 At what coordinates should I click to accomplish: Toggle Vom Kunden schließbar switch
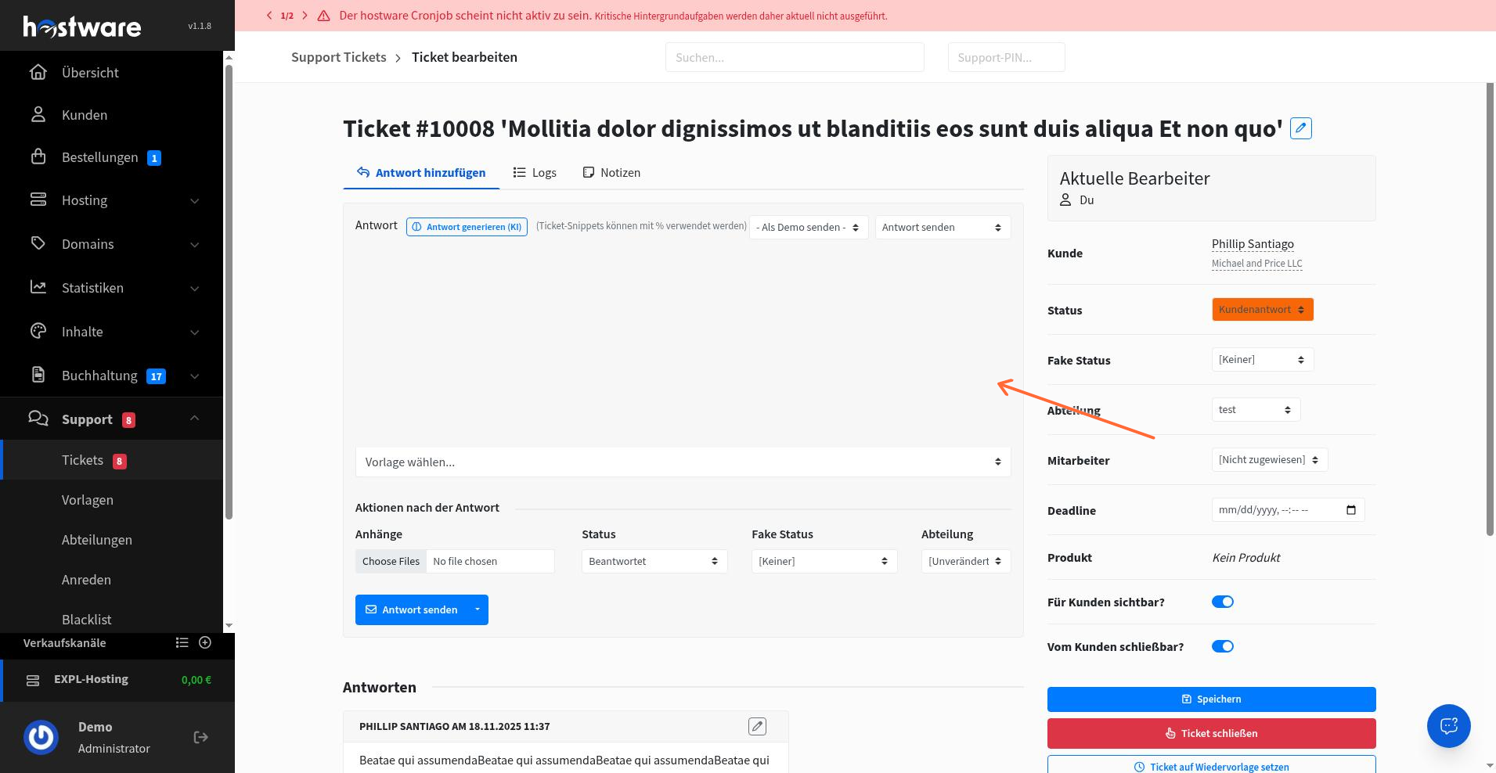tap(1223, 646)
